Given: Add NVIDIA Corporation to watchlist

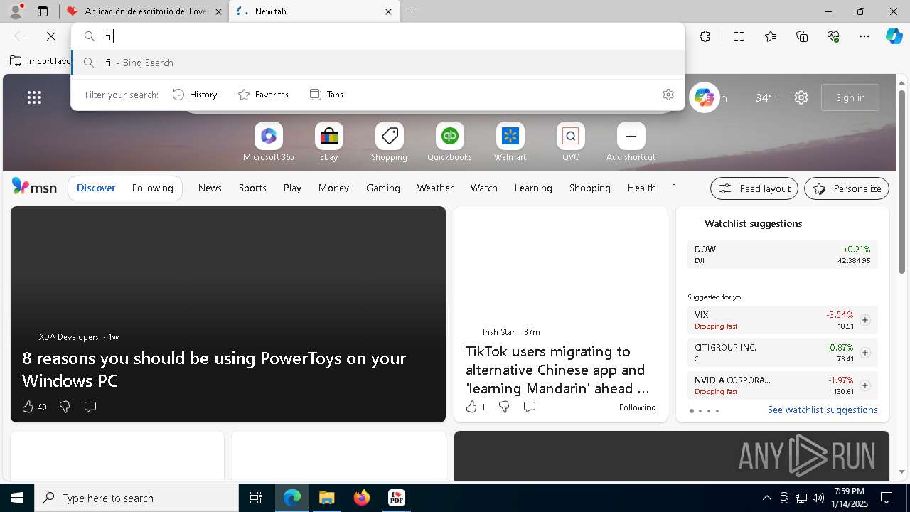Looking at the screenshot, I should tap(865, 385).
